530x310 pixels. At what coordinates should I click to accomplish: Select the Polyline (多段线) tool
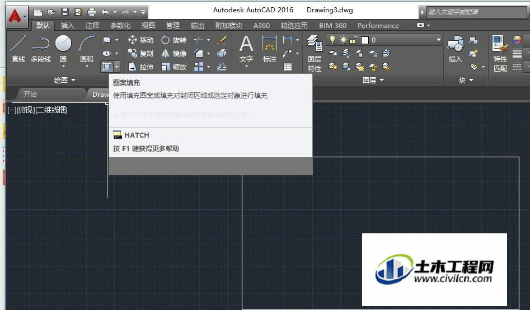pos(41,49)
